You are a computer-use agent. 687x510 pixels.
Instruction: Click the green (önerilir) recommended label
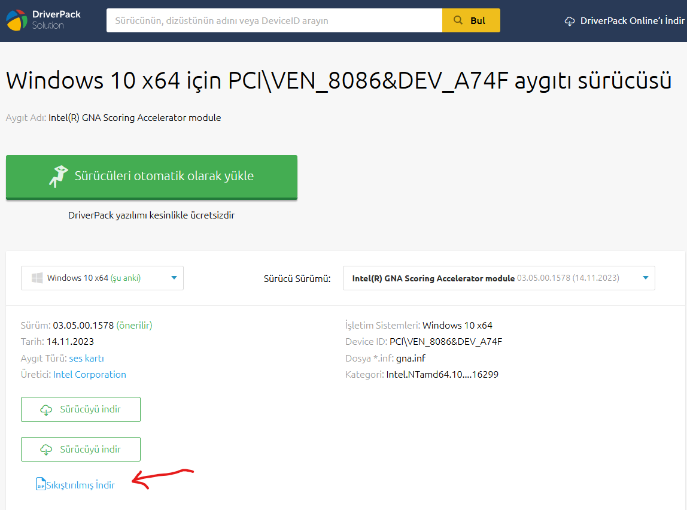(x=134, y=326)
